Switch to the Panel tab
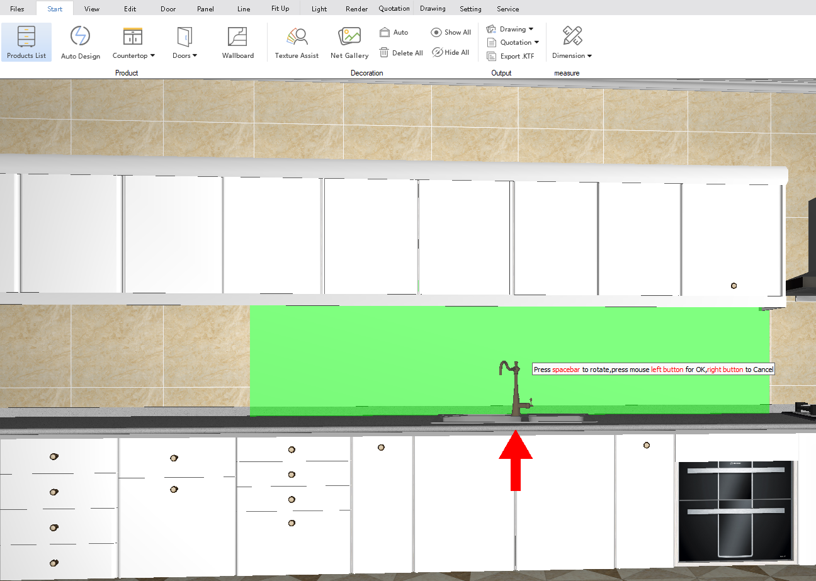Viewport: 816px width, 581px height. [205, 9]
